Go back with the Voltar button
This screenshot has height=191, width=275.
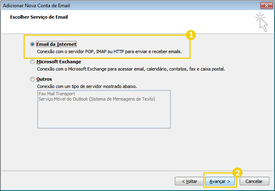[x=189, y=181]
